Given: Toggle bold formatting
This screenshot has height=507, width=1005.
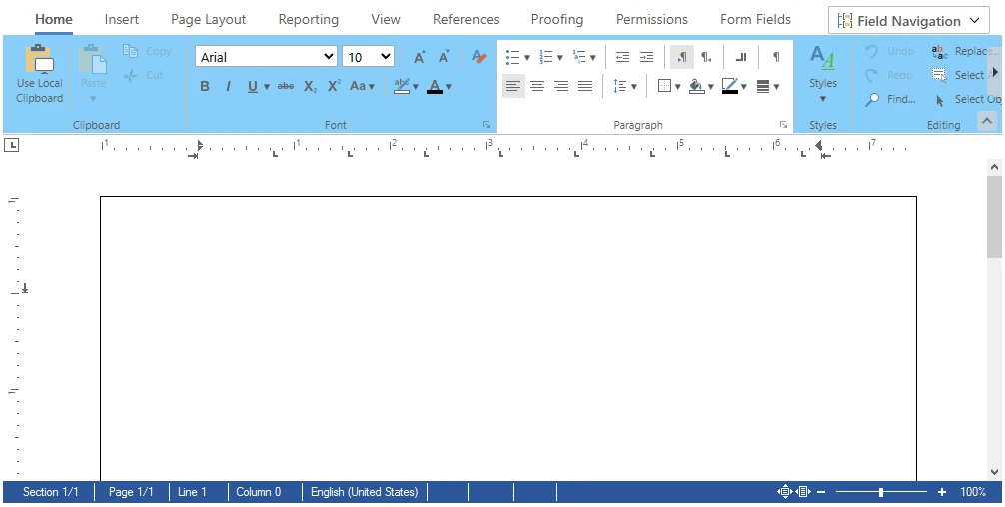Looking at the screenshot, I should click(205, 86).
